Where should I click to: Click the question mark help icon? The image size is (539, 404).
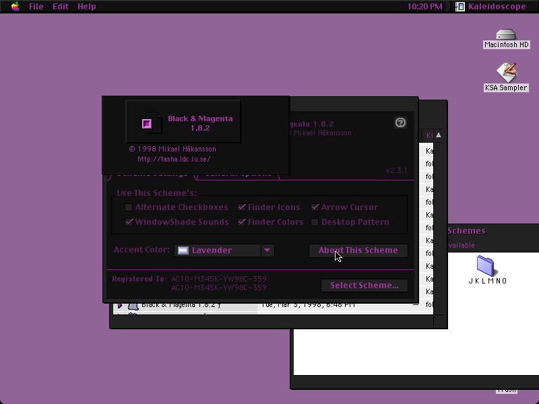tap(400, 123)
